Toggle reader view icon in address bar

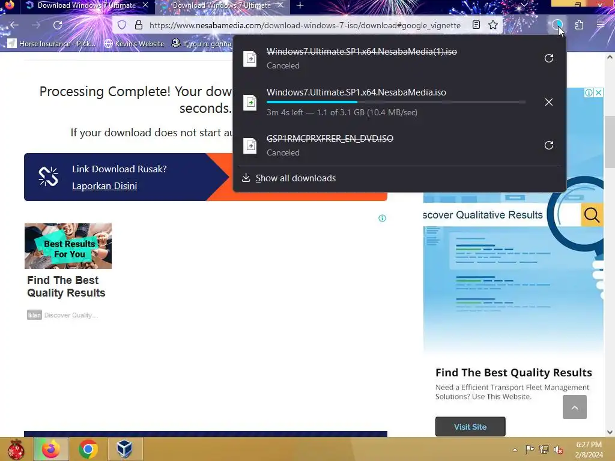(x=476, y=25)
